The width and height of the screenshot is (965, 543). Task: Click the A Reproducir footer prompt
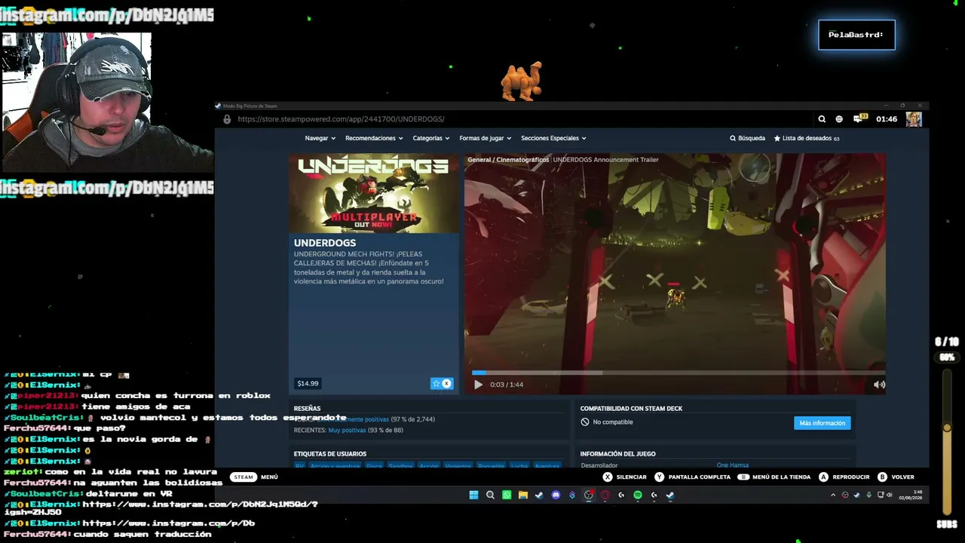844,477
